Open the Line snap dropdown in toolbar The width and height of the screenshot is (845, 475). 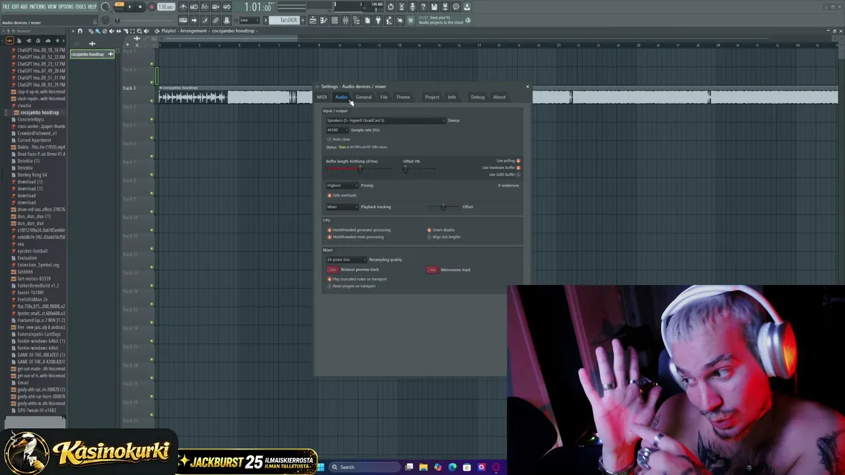(x=250, y=20)
